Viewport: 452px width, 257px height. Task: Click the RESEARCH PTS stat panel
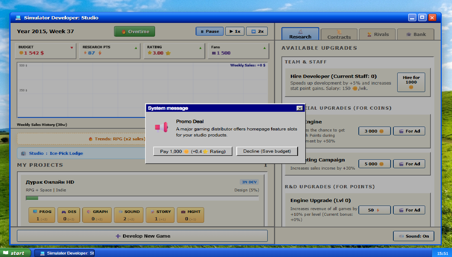click(x=110, y=51)
